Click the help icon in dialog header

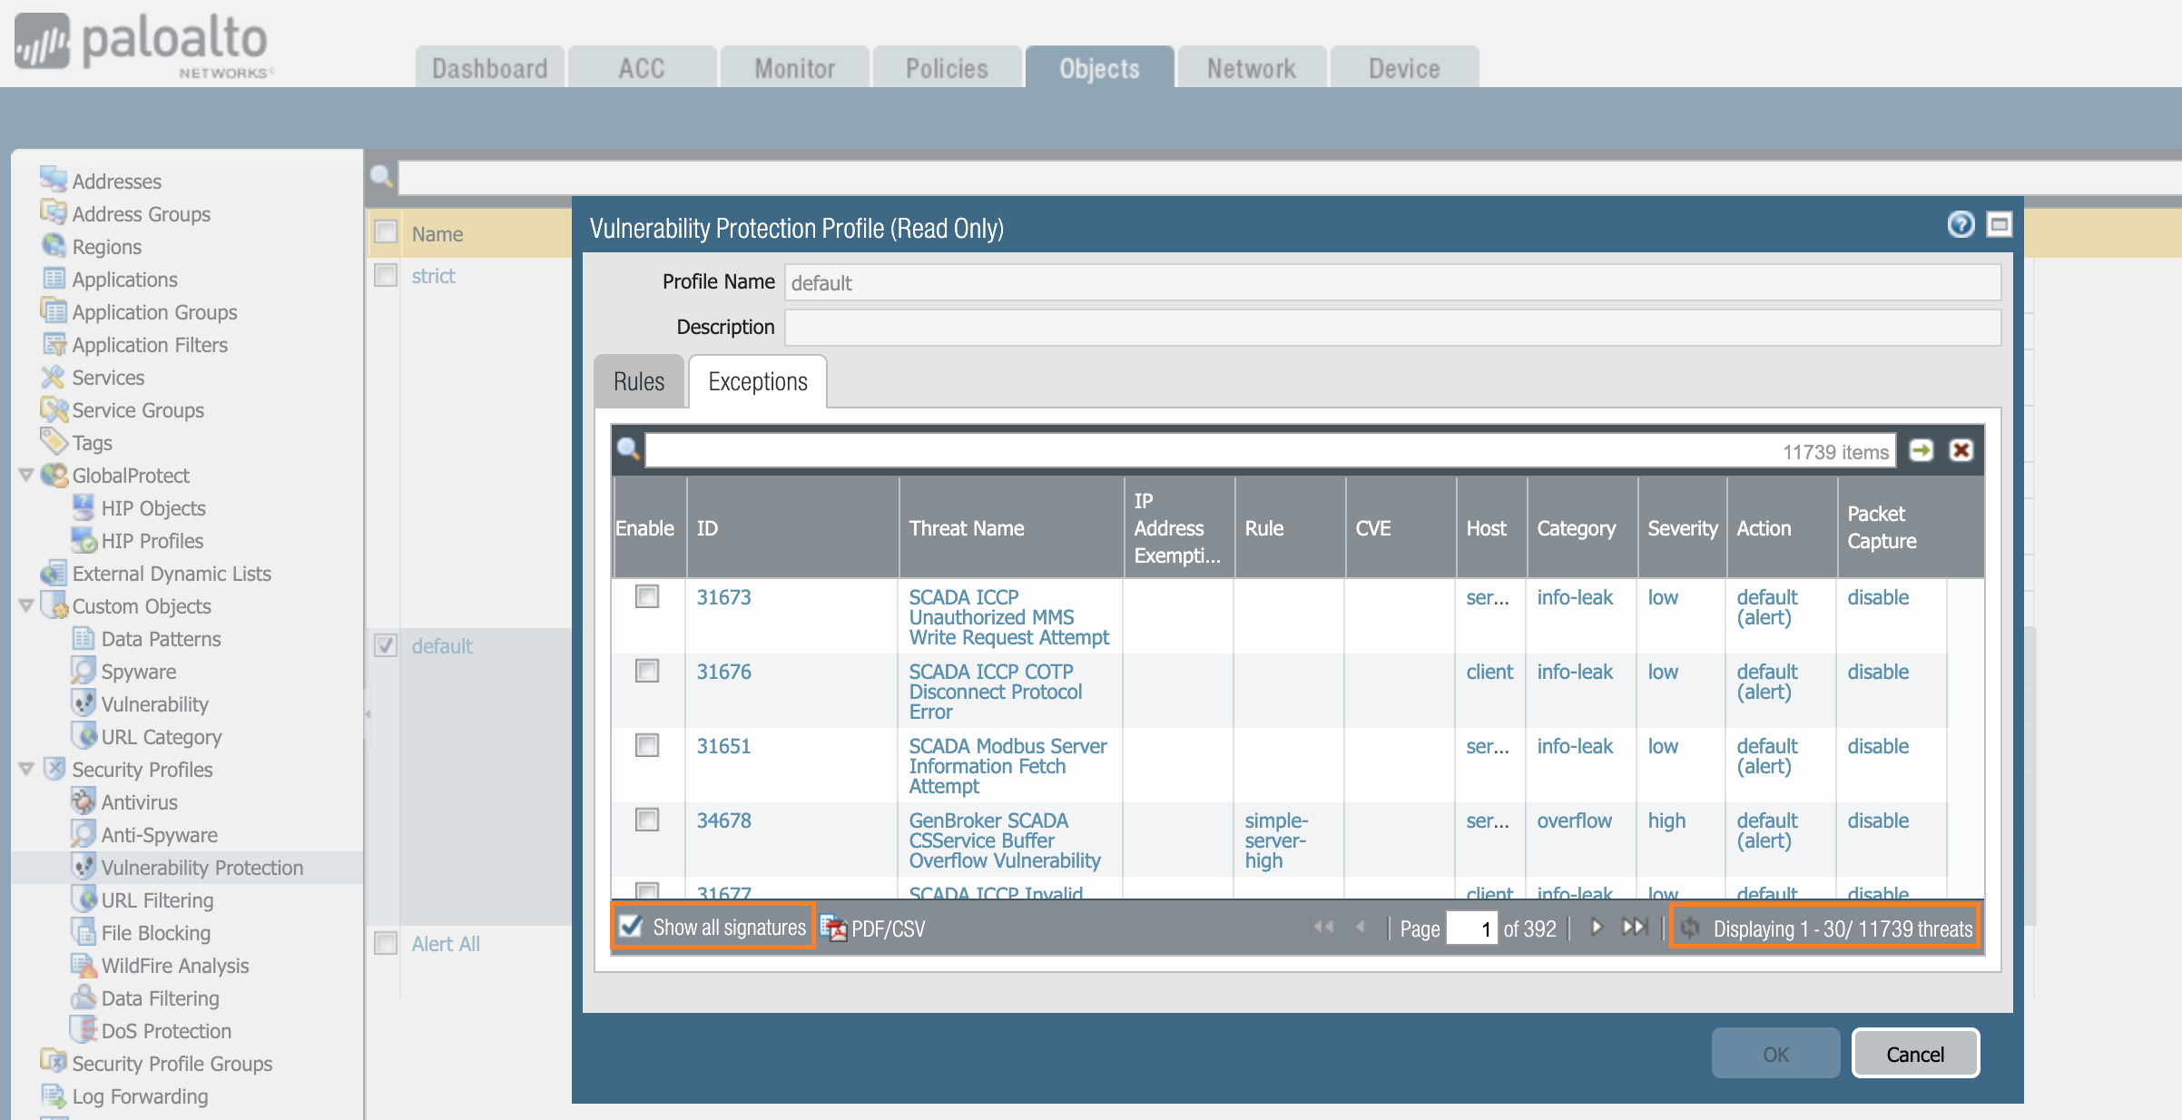point(1961,224)
